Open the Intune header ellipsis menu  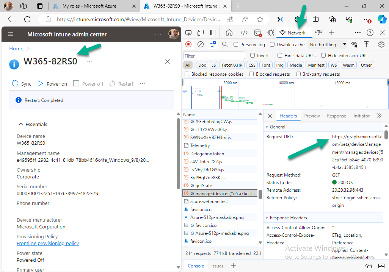click(x=158, y=34)
